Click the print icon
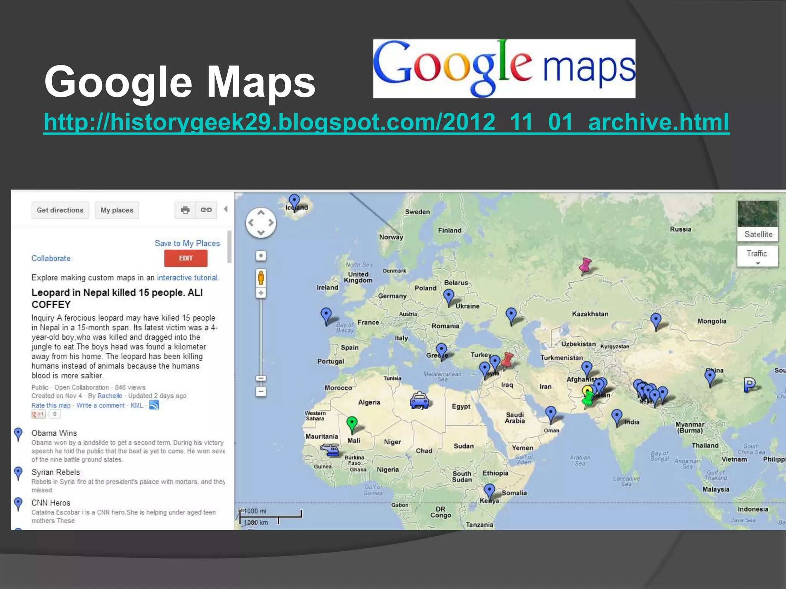Viewport: 786px width, 589px height. (x=185, y=210)
